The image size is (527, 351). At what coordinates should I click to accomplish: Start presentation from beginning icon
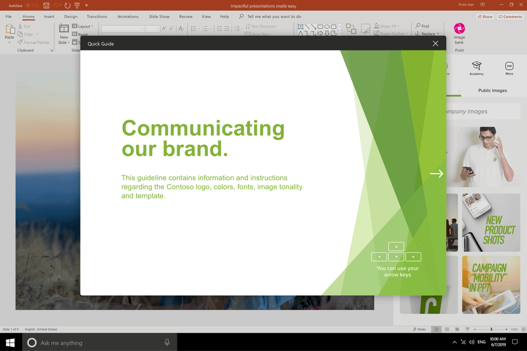(x=77, y=5)
